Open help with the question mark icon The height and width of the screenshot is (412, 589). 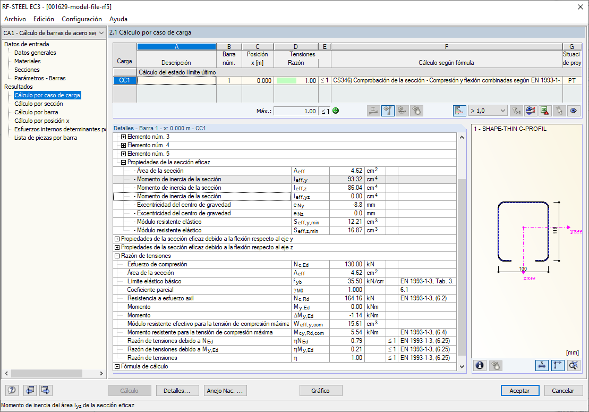[x=12, y=390]
